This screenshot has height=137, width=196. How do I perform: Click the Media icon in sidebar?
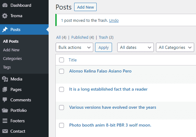[5, 79]
